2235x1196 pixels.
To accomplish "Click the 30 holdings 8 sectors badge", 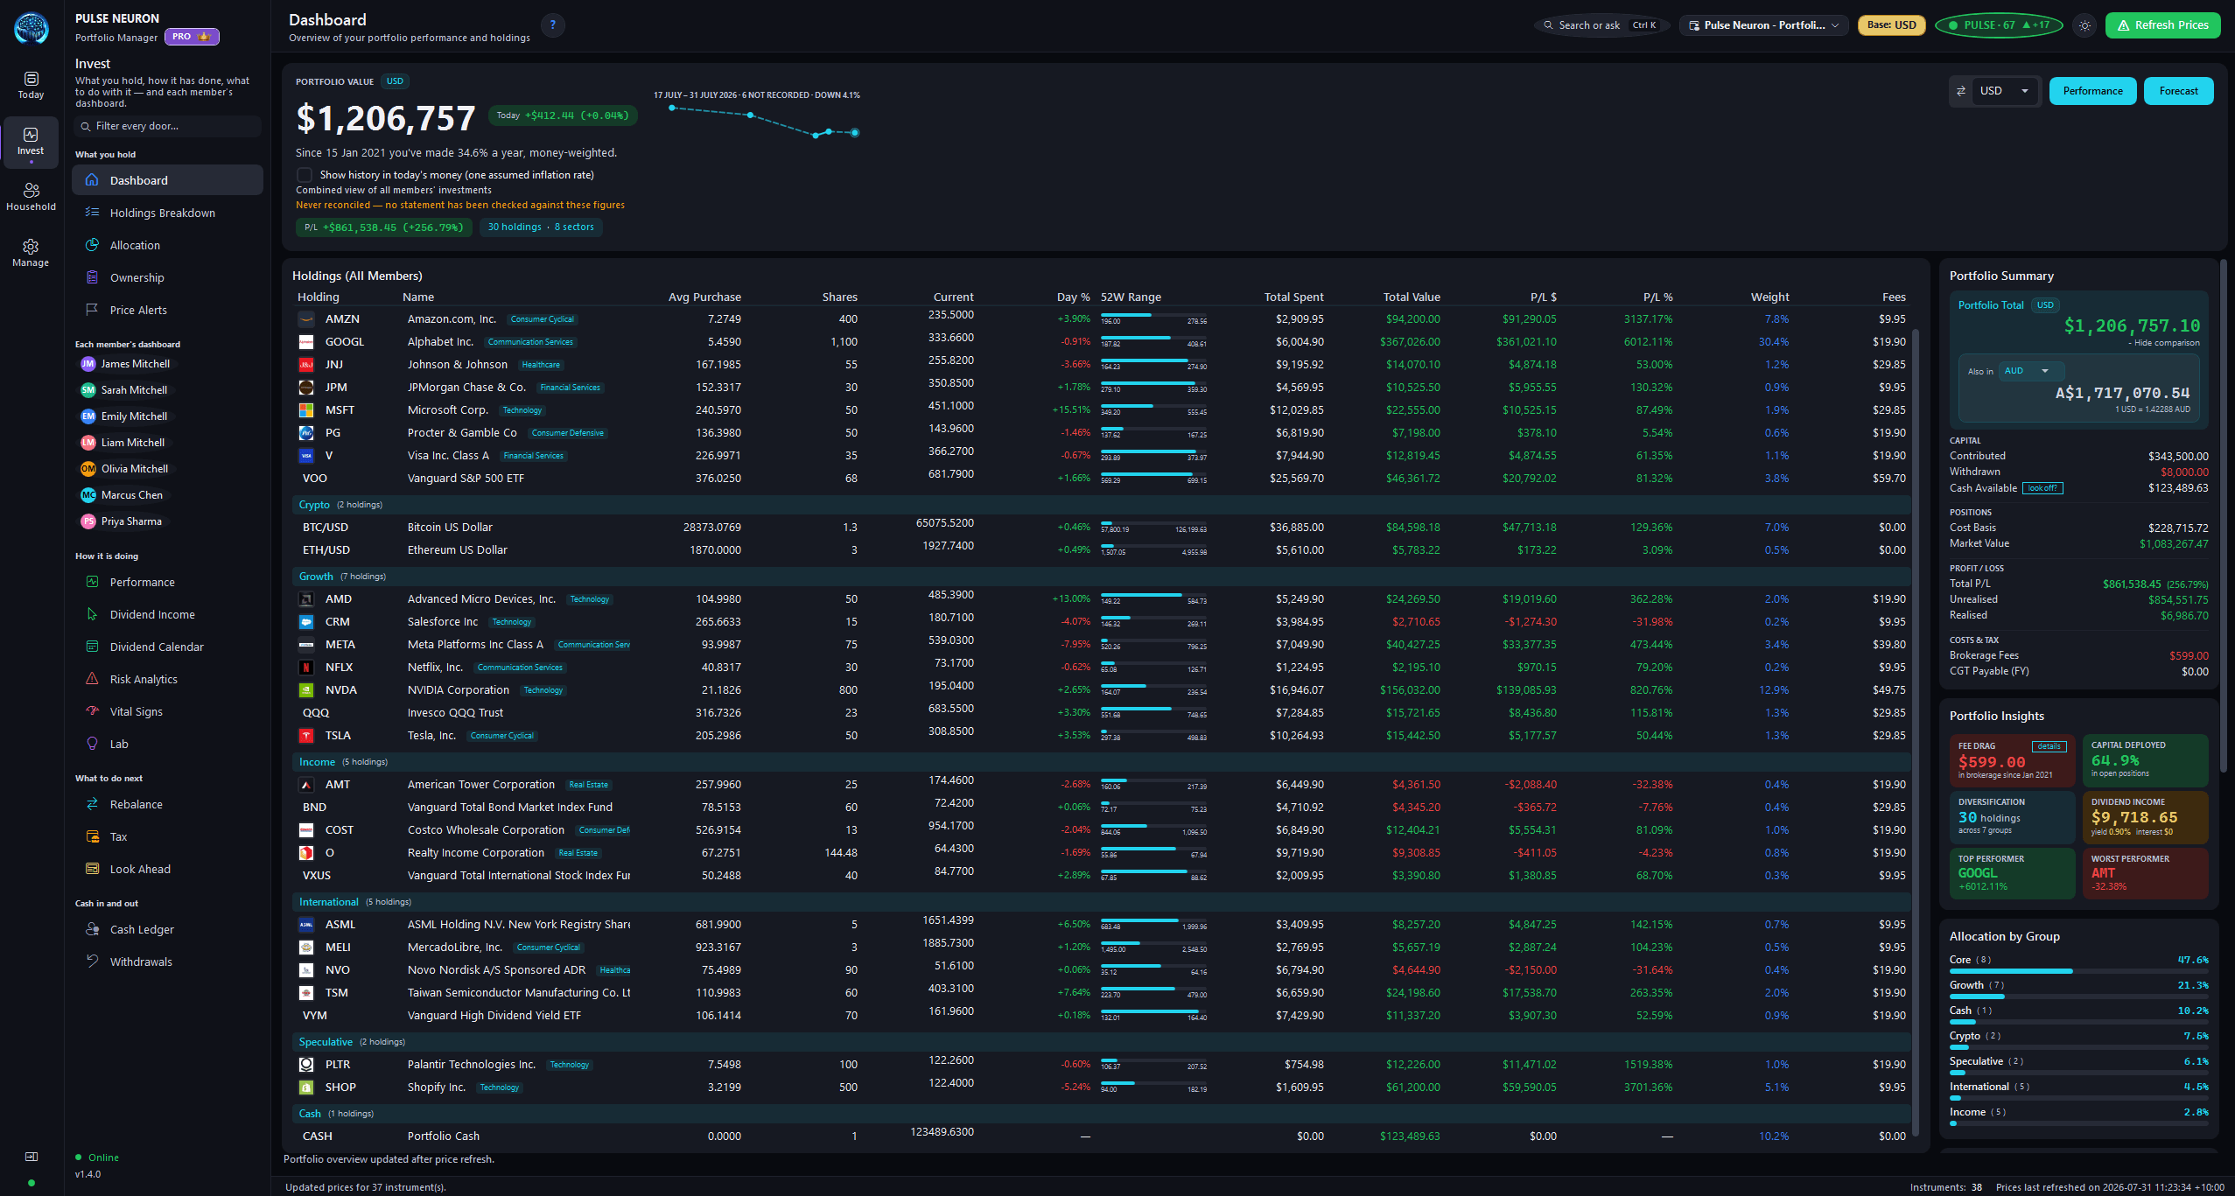I will (x=541, y=227).
